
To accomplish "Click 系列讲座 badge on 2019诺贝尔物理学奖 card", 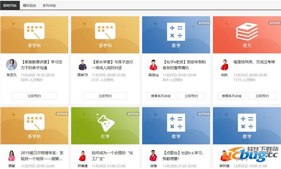I will pyautogui.click(x=62, y=114).
